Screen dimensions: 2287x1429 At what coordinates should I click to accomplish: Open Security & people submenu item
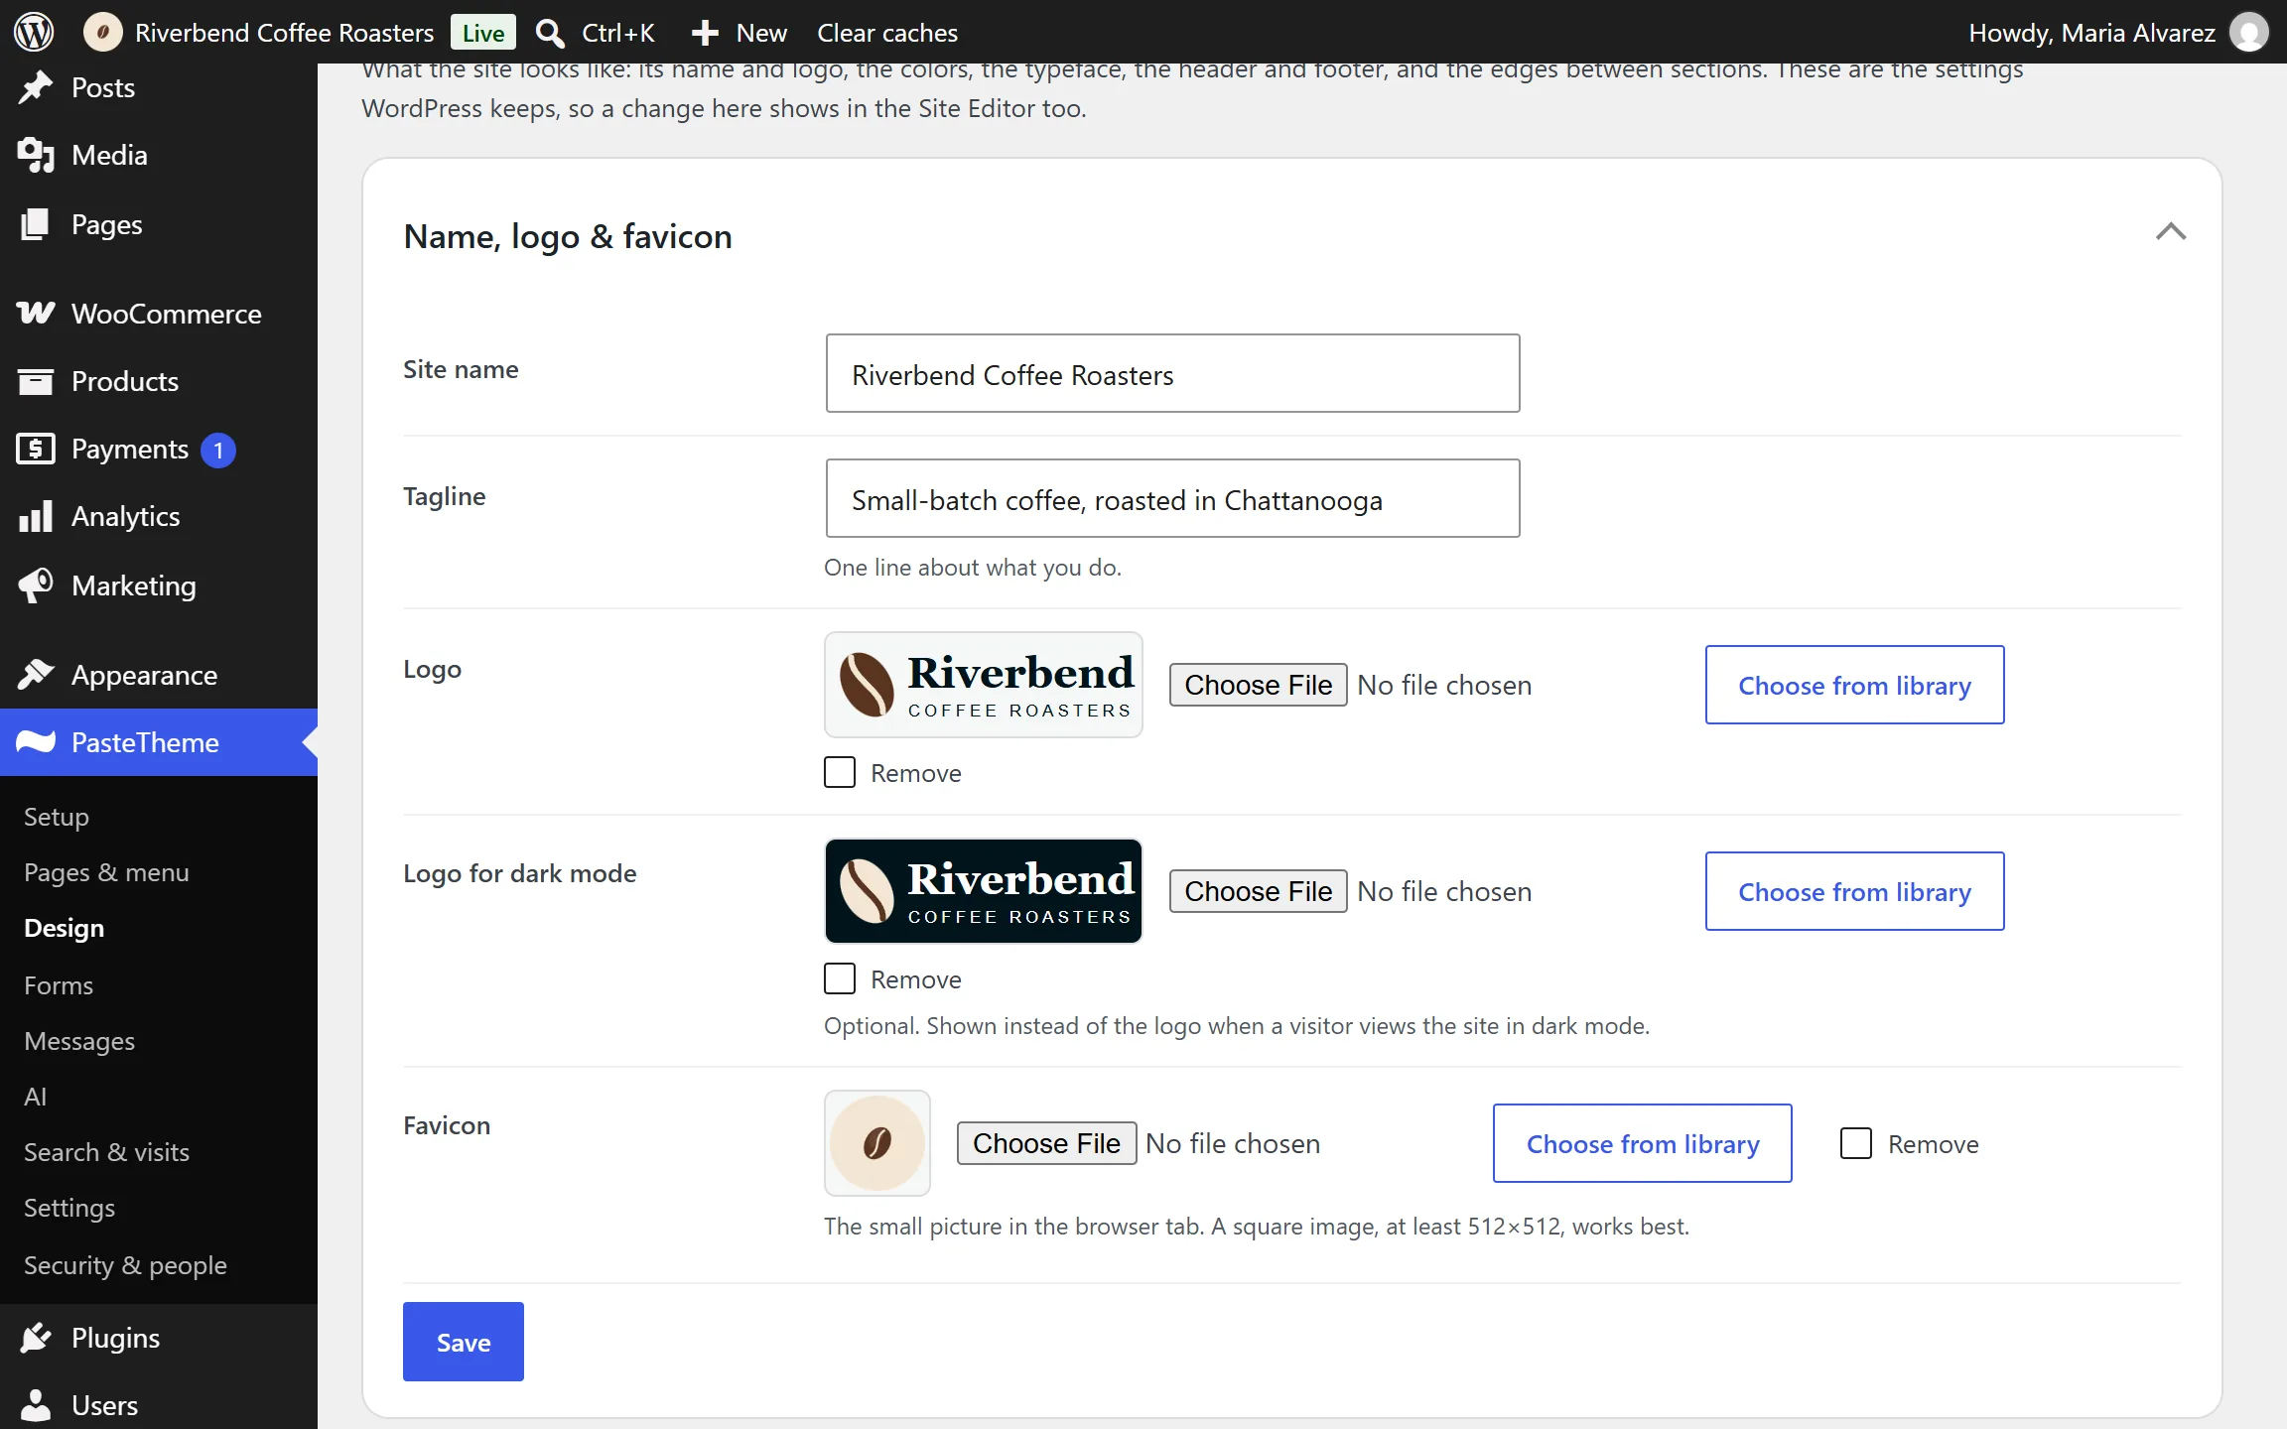(x=125, y=1265)
